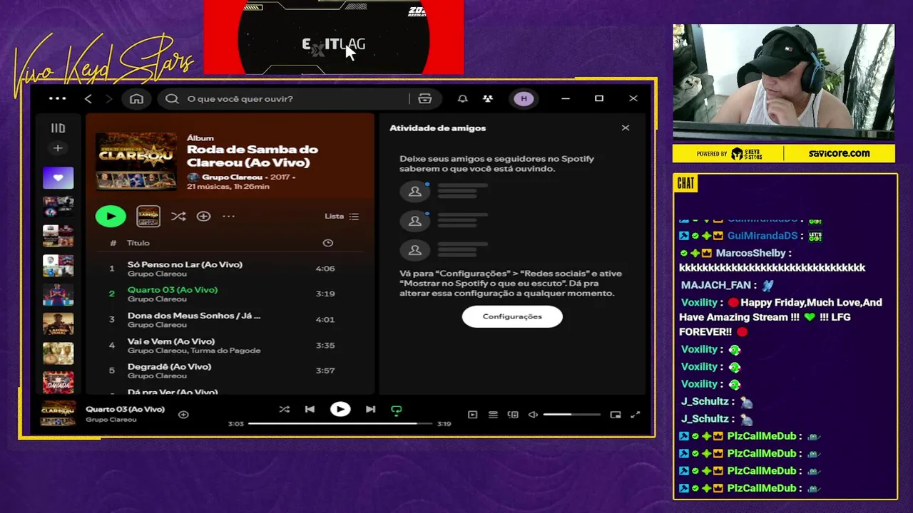The image size is (913, 513).
Task: Open the playback queue
Action: click(493, 415)
